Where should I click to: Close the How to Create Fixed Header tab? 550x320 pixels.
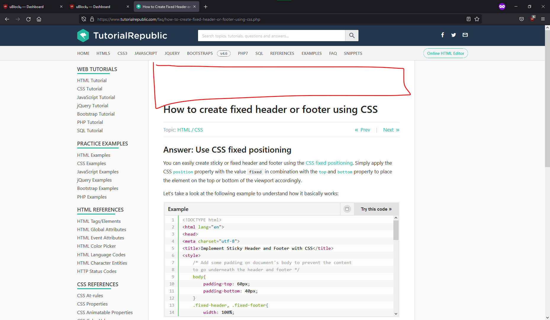pyautogui.click(x=194, y=7)
